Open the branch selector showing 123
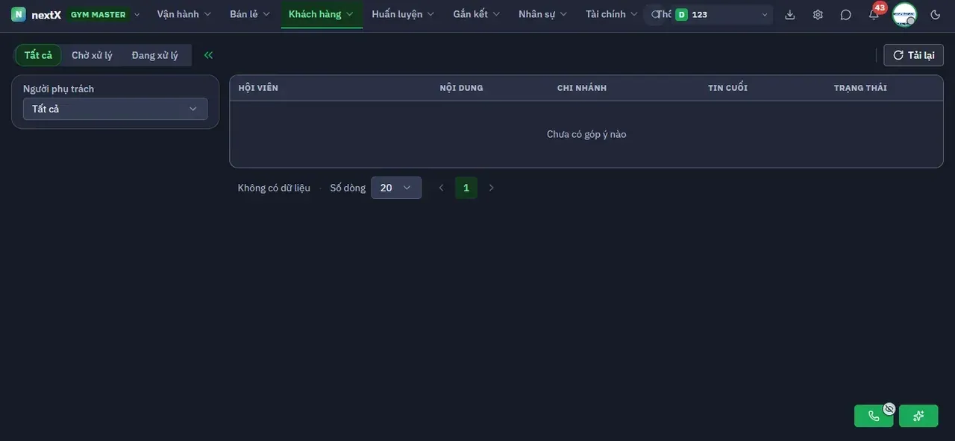This screenshot has width=955, height=441. point(721,15)
